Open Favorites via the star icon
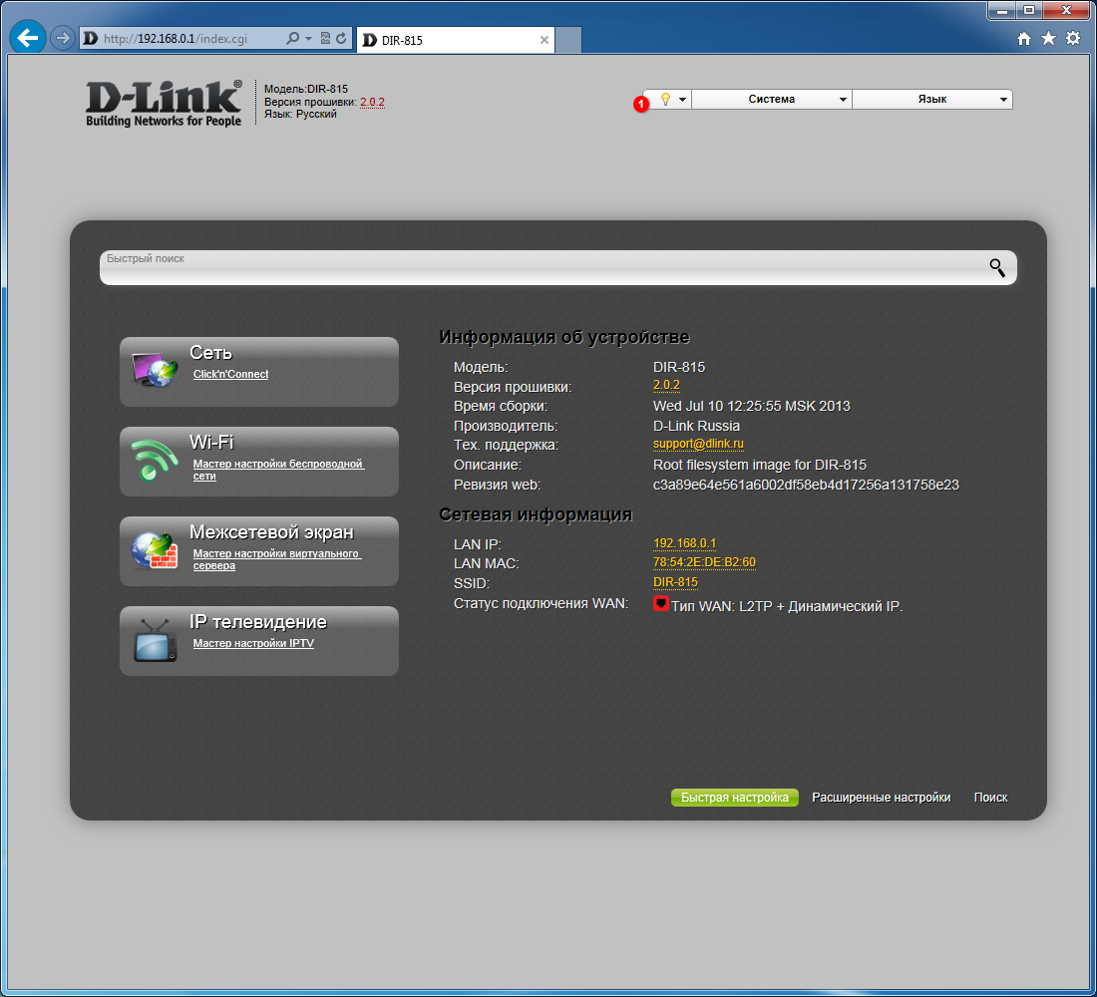Image resolution: width=1097 pixels, height=997 pixels. (1048, 39)
